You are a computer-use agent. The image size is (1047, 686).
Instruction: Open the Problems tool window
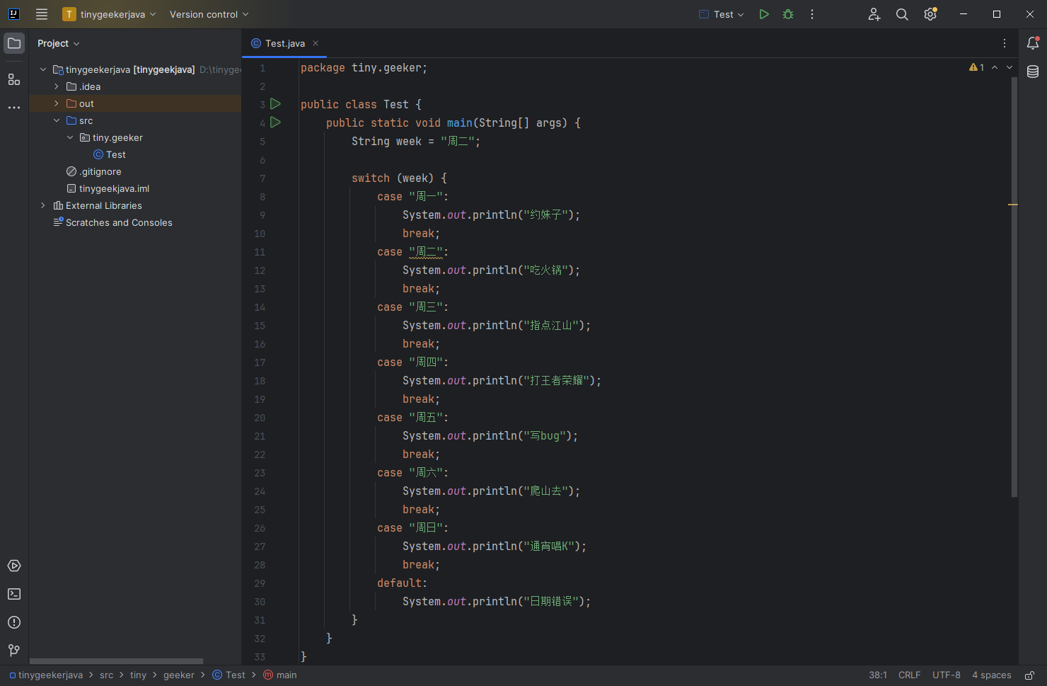[14, 622]
